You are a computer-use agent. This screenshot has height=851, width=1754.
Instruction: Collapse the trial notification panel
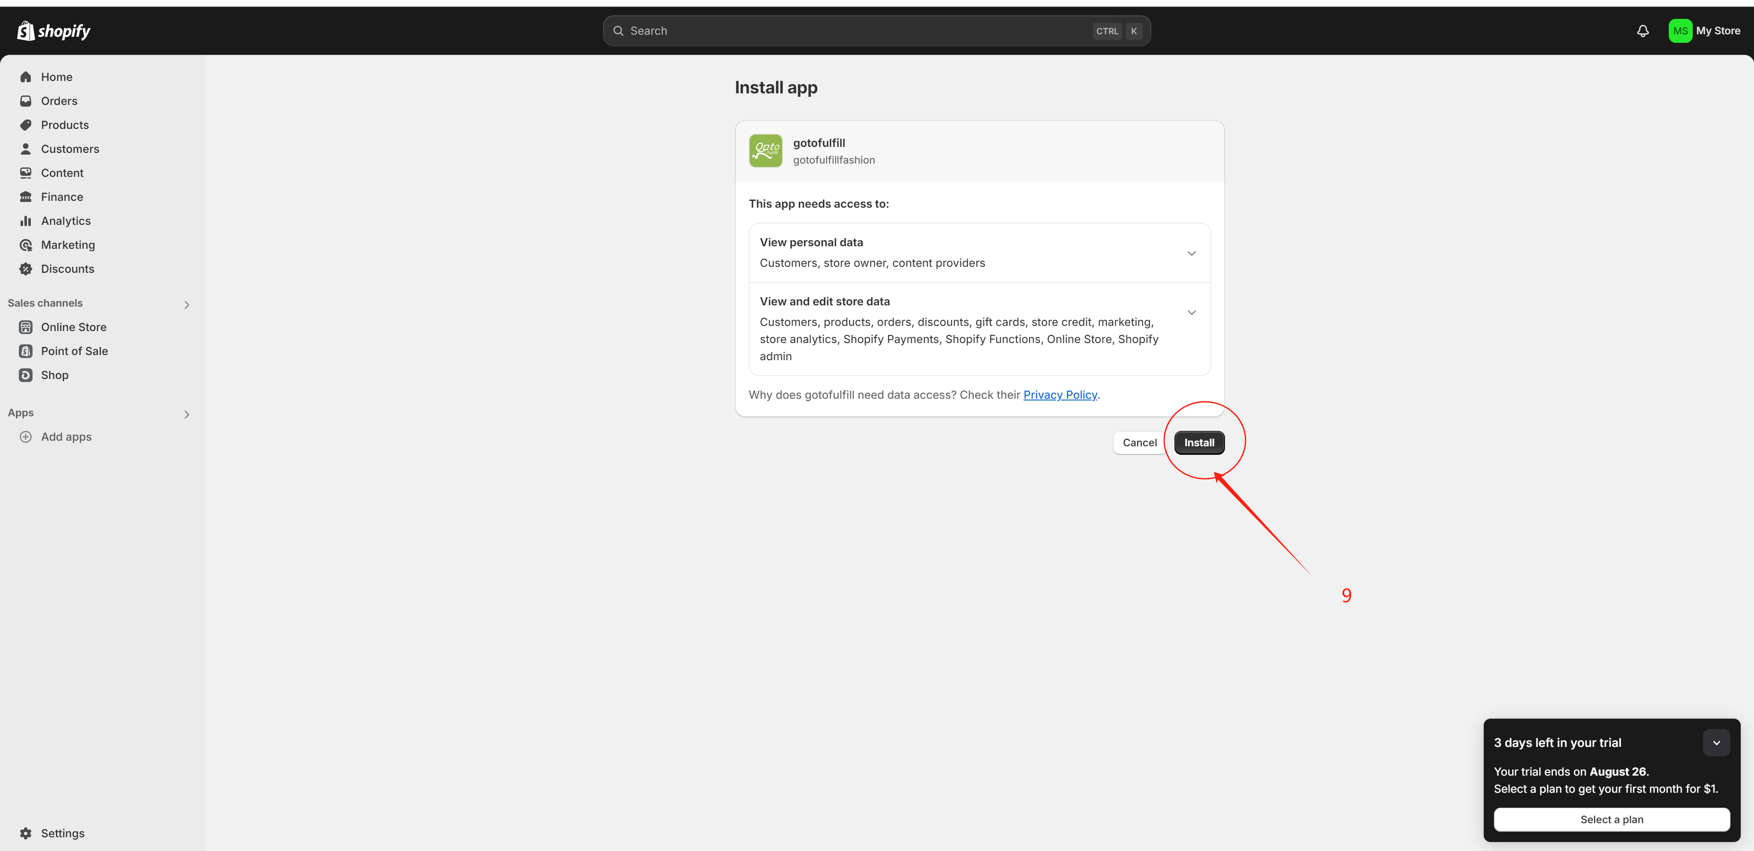[x=1717, y=743]
